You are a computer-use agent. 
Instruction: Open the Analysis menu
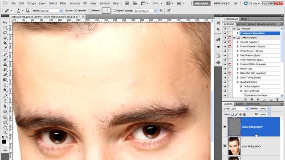click(75, 3)
